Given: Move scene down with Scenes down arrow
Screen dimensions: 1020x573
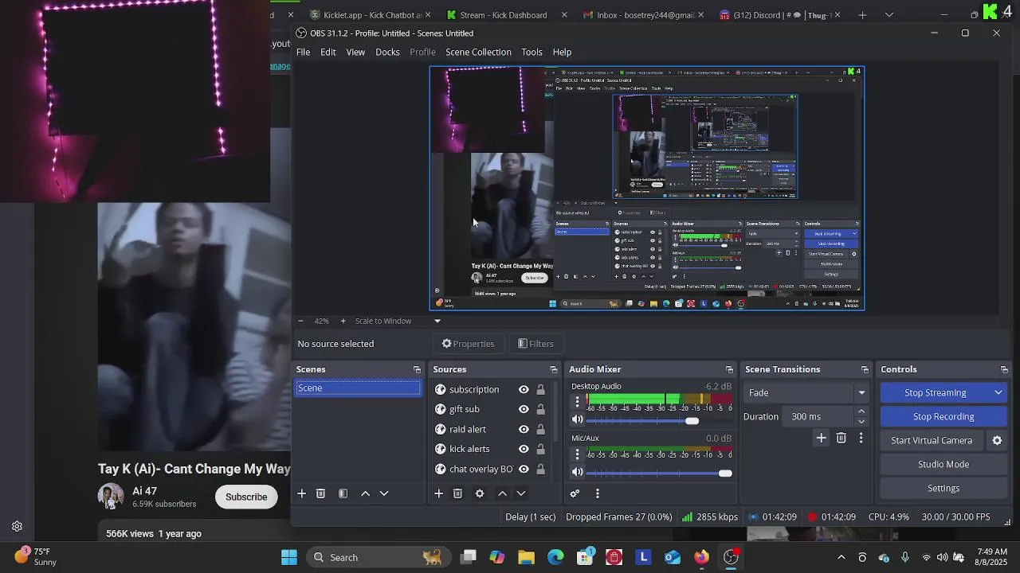Looking at the screenshot, I should pos(384,493).
